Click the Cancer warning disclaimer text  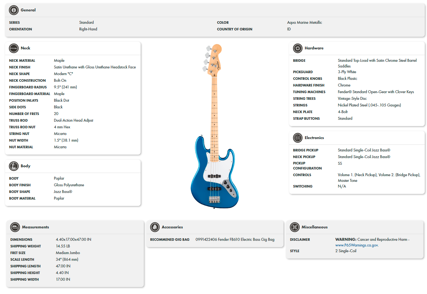pyautogui.click(x=372, y=240)
